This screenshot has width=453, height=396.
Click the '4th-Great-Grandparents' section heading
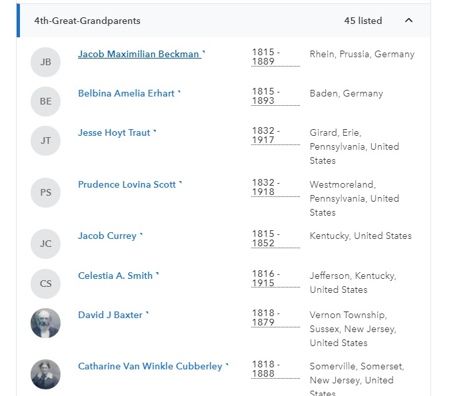(x=87, y=21)
